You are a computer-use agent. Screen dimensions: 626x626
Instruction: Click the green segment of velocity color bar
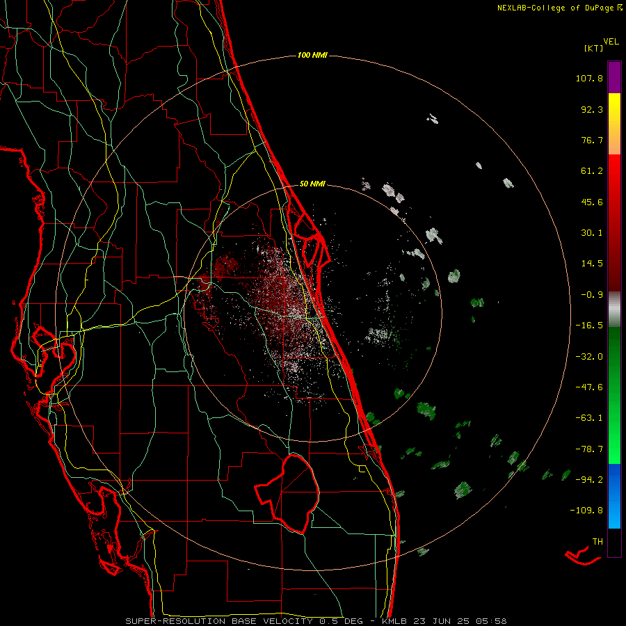tap(614, 395)
